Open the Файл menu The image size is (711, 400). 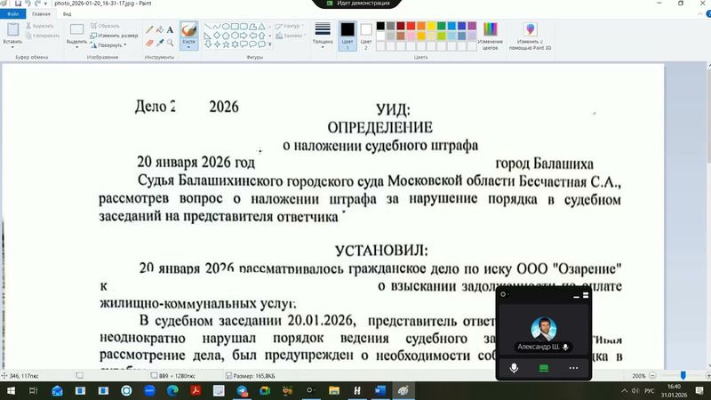[12, 14]
